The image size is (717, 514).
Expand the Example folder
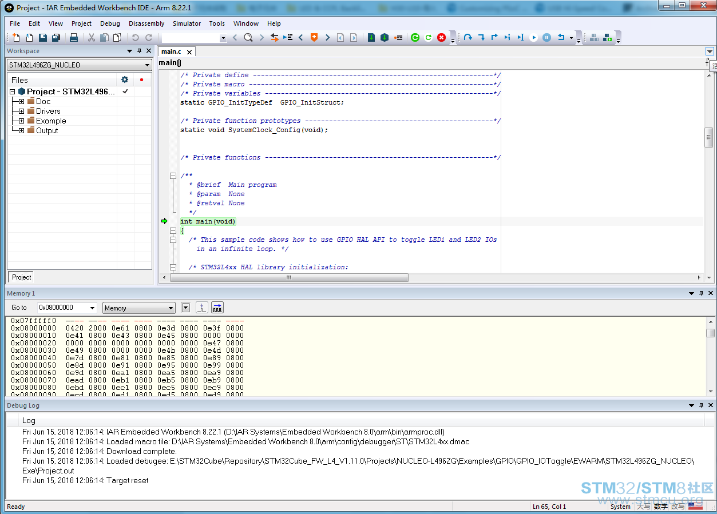coord(21,121)
